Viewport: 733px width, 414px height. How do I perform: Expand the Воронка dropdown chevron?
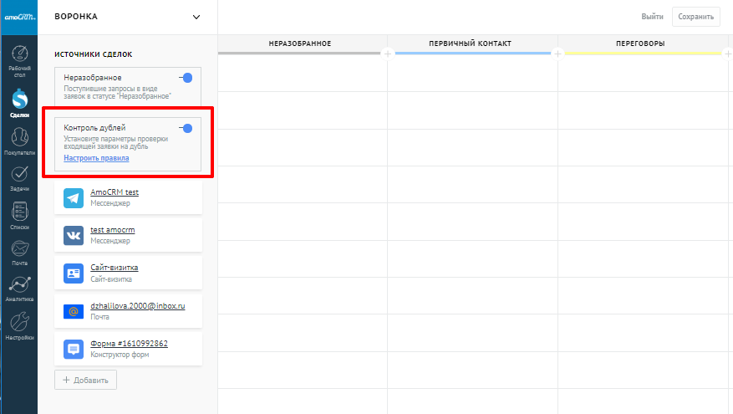coord(196,17)
